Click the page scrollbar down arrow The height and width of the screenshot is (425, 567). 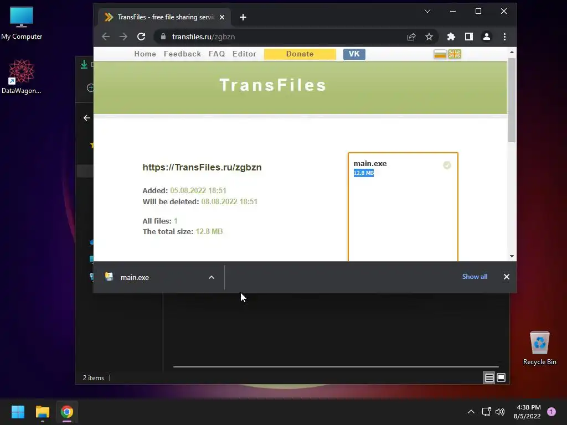pos(512,256)
